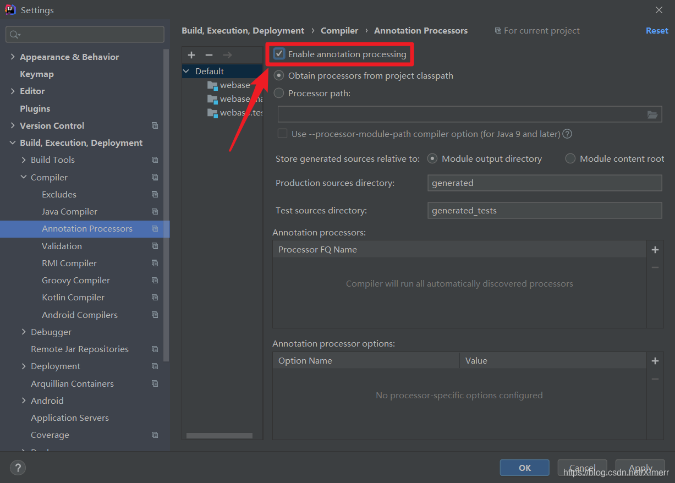Click remove annotation processor minus icon
The width and height of the screenshot is (675, 483).
(x=655, y=267)
